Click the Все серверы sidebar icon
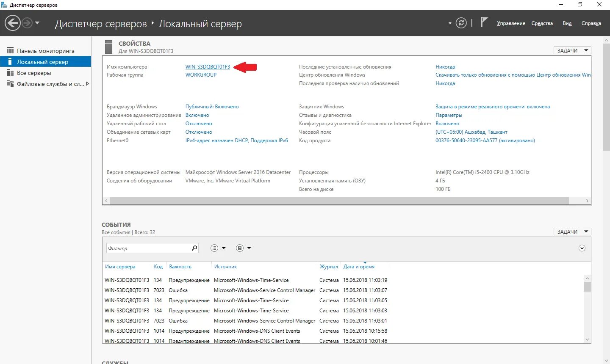This screenshot has width=610, height=364. pyautogui.click(x=10, y=72)
